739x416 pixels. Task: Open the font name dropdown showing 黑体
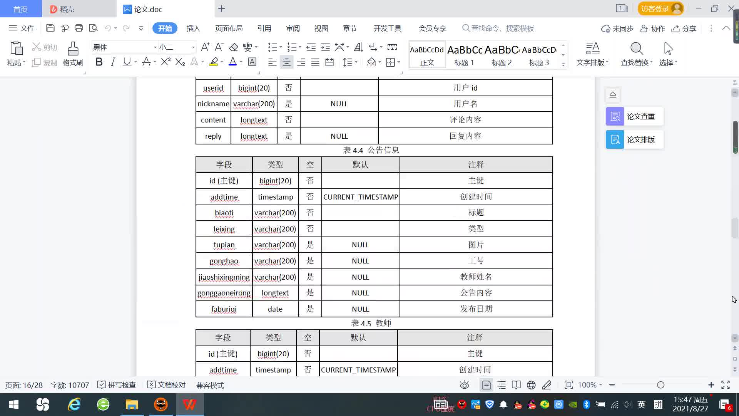click(x=155, y=47)
